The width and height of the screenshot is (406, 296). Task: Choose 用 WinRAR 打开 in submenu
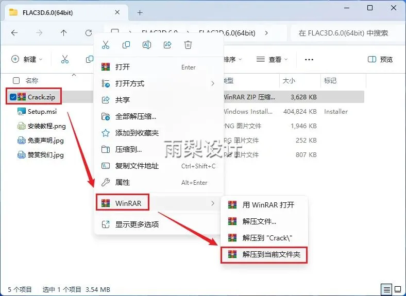[264, 205]
